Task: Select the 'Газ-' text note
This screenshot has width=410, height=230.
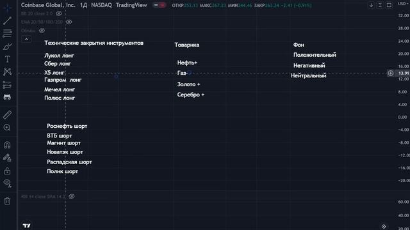Action: (x=182, y=73)
